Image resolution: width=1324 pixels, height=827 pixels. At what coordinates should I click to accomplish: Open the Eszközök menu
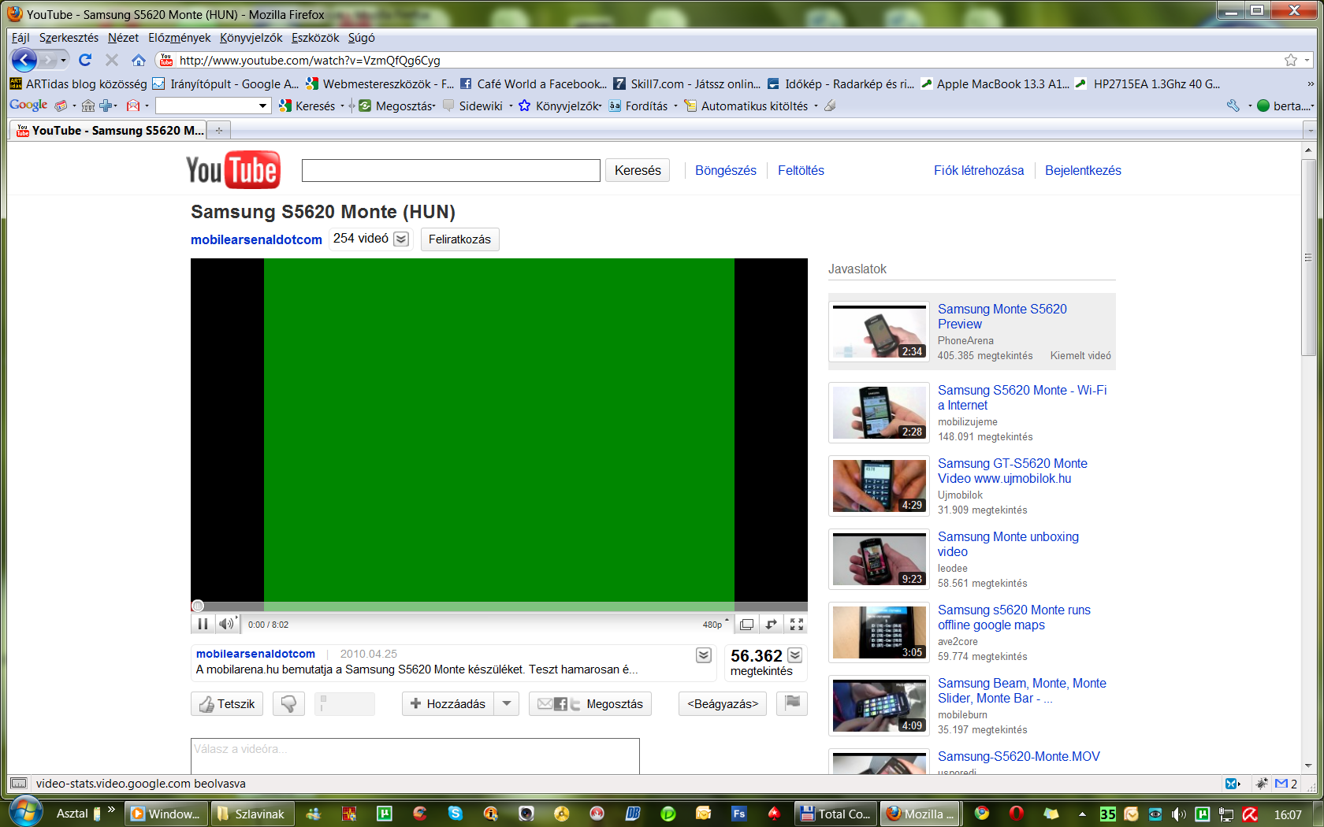[315, 38]
